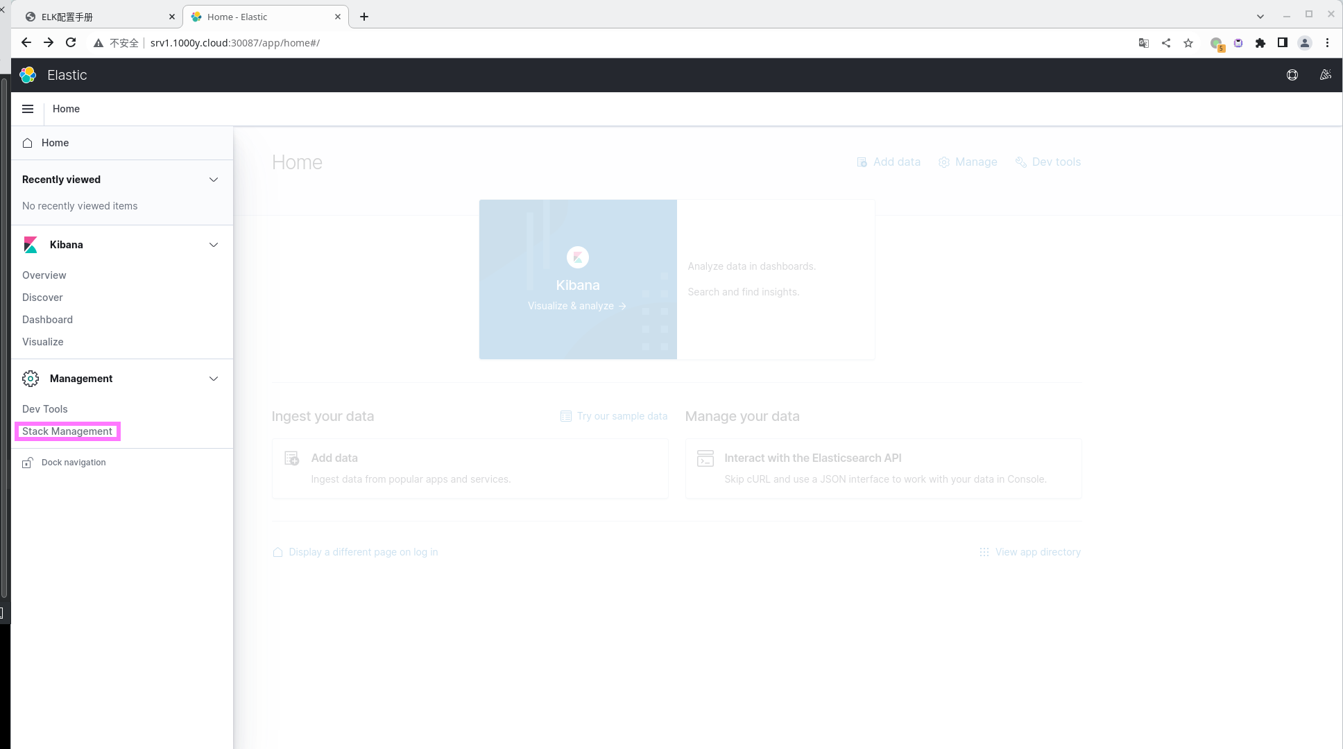This screenshot has width=1343, height=749.
Task: Open Chrome three-dot menu
Action: tap(1327, 43)
